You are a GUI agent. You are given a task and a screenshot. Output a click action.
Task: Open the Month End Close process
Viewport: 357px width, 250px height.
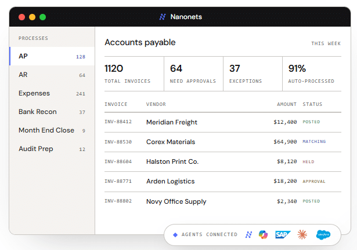[52, 130]
